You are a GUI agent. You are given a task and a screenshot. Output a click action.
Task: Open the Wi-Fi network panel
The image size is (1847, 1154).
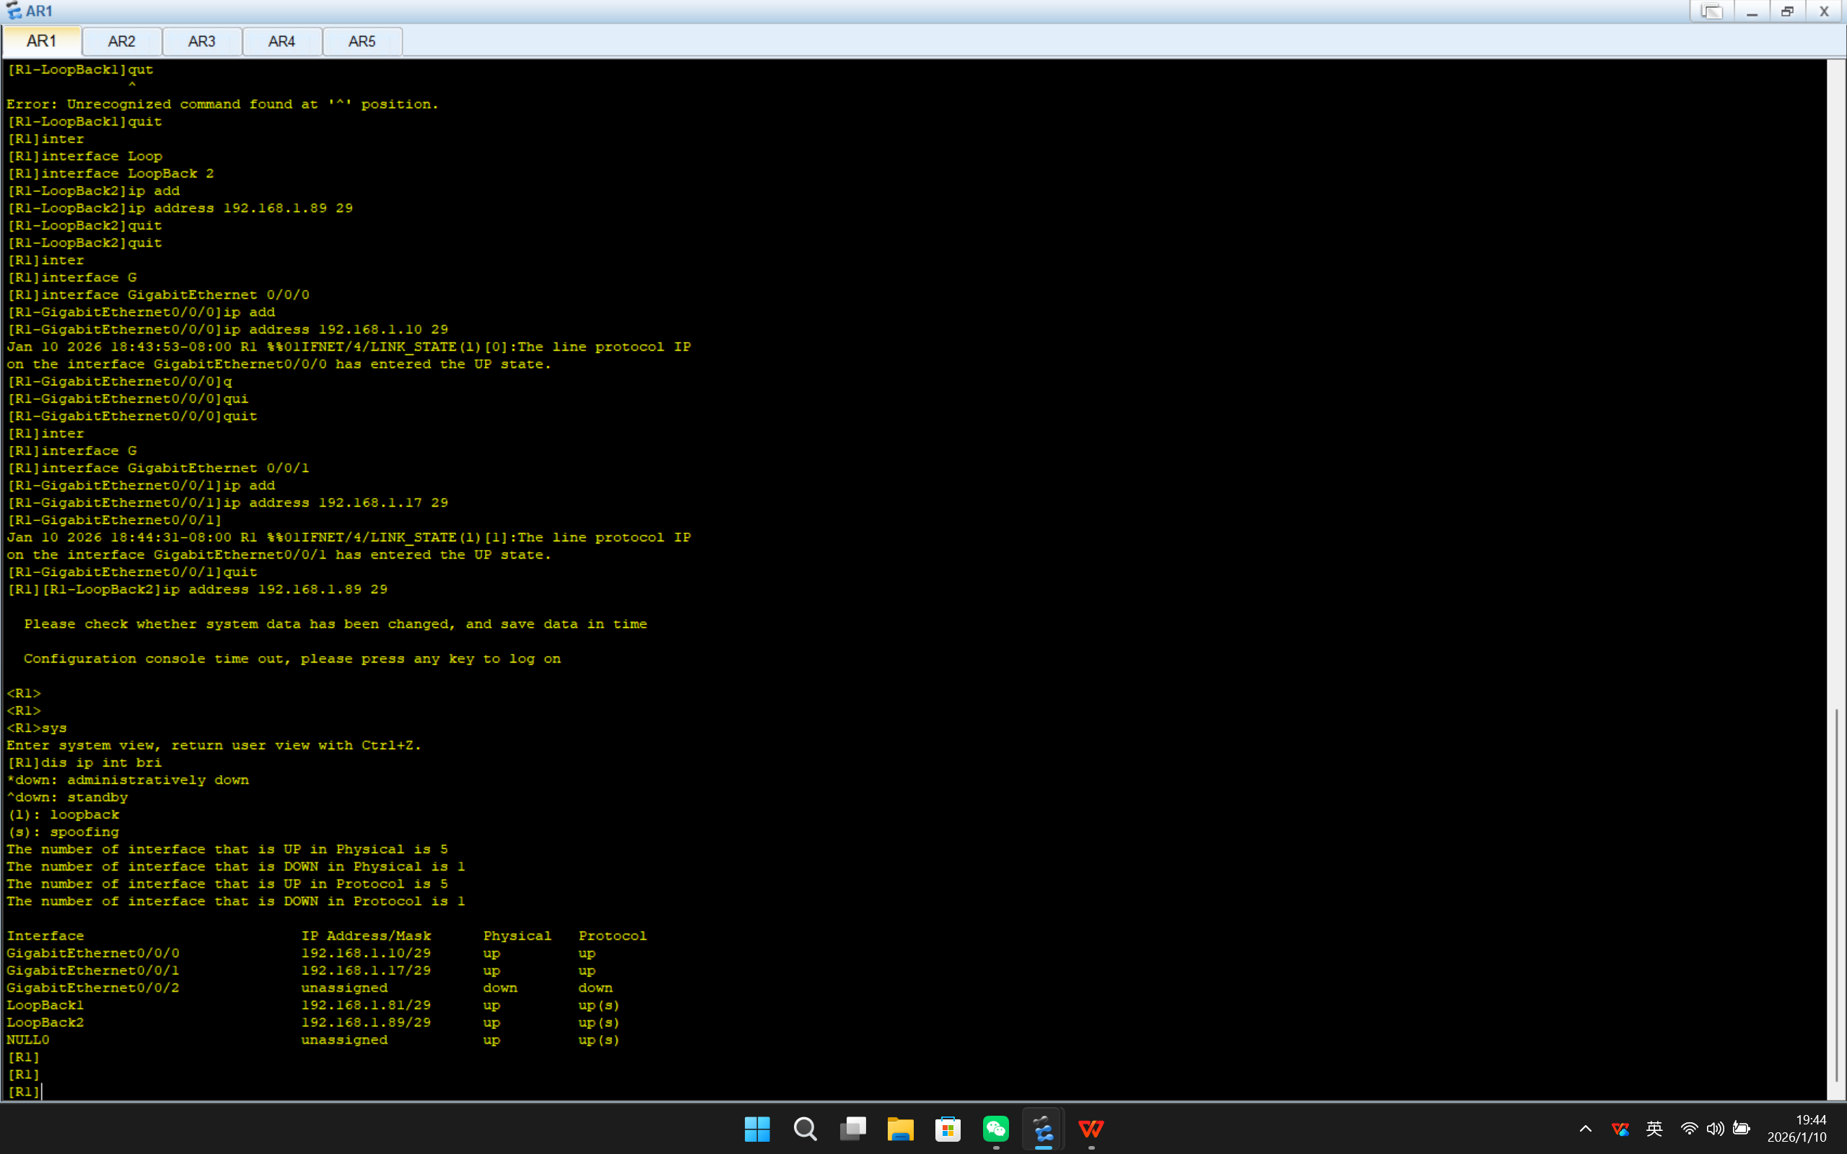coord(1689,1129)
